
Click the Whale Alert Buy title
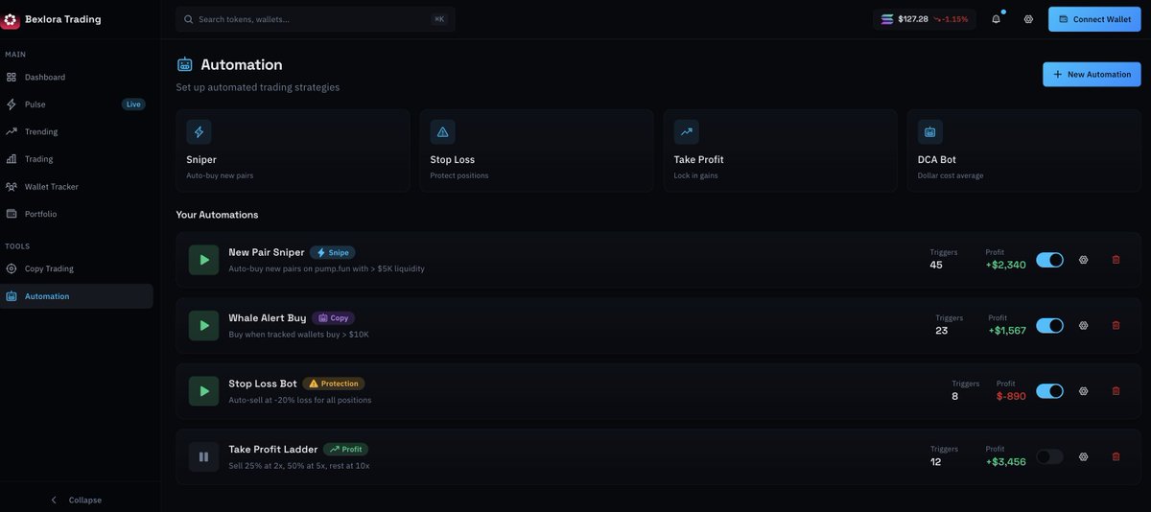[x=268, y=317]
